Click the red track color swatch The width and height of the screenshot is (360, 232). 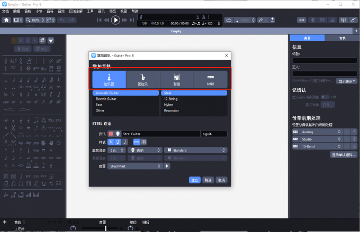click(x=111, y=134)
